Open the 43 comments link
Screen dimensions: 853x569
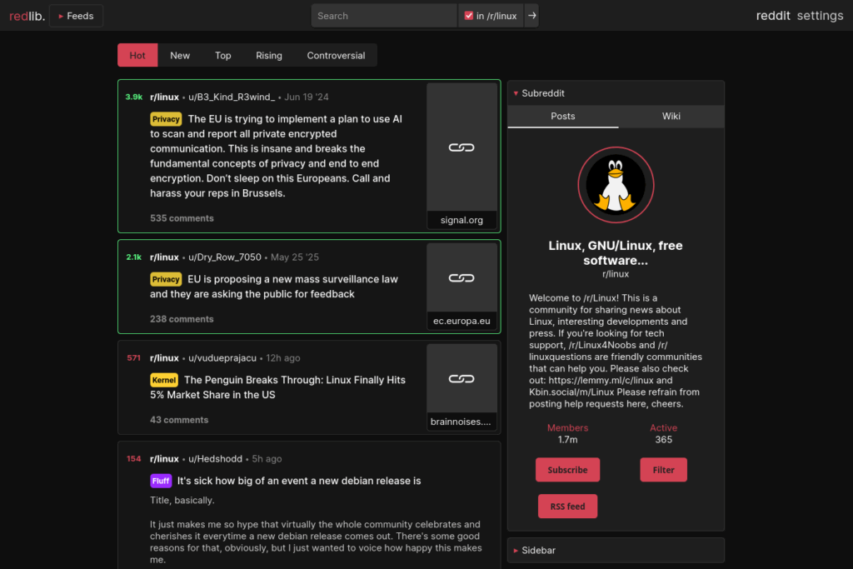pos(179,419)
